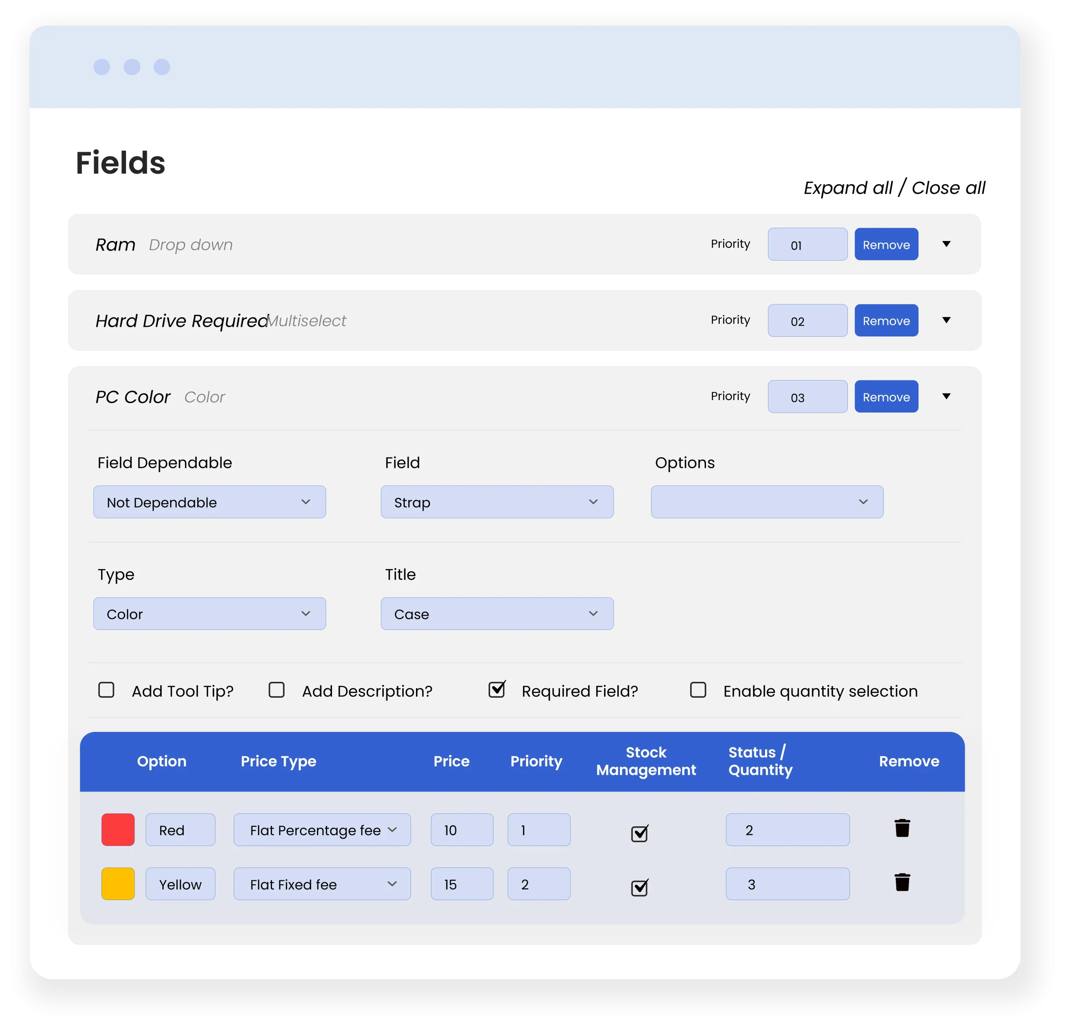
Task: Expand the Ram field arrow
Action: click(x=946, y=244)
